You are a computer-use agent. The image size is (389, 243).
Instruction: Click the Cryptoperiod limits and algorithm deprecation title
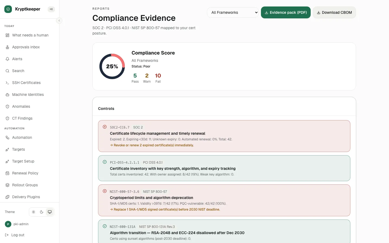[x=152, y=198]
